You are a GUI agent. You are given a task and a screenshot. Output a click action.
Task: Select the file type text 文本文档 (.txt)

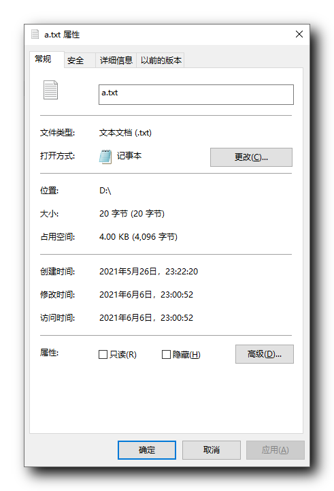coord(125,133)
